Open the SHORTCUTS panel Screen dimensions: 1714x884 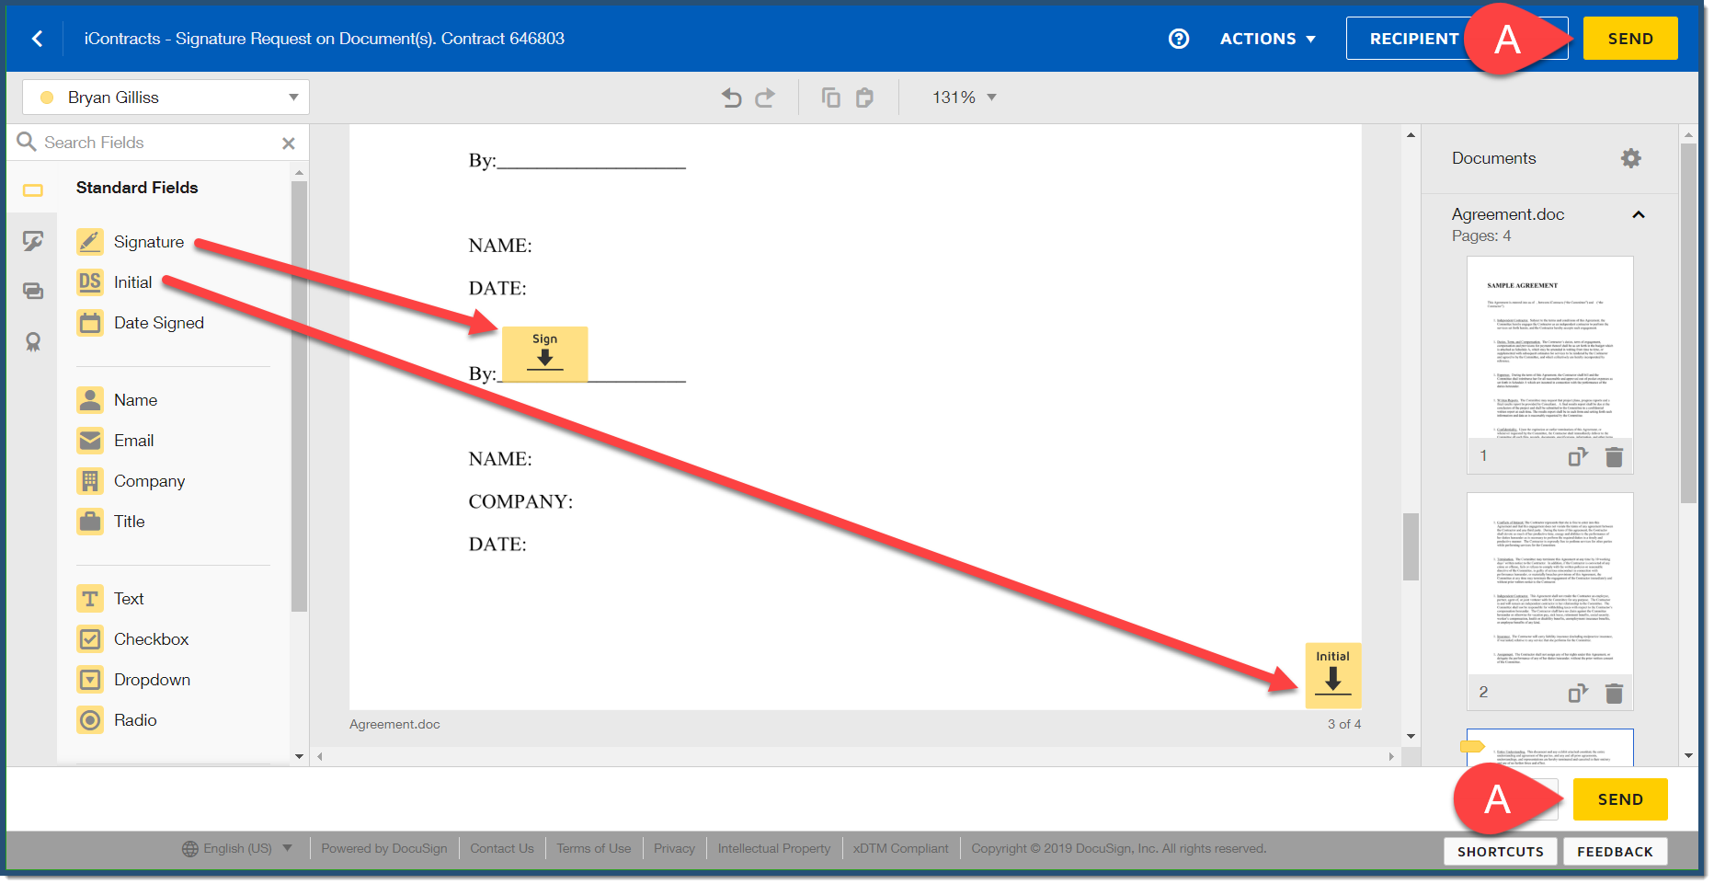pos(1501,852)
